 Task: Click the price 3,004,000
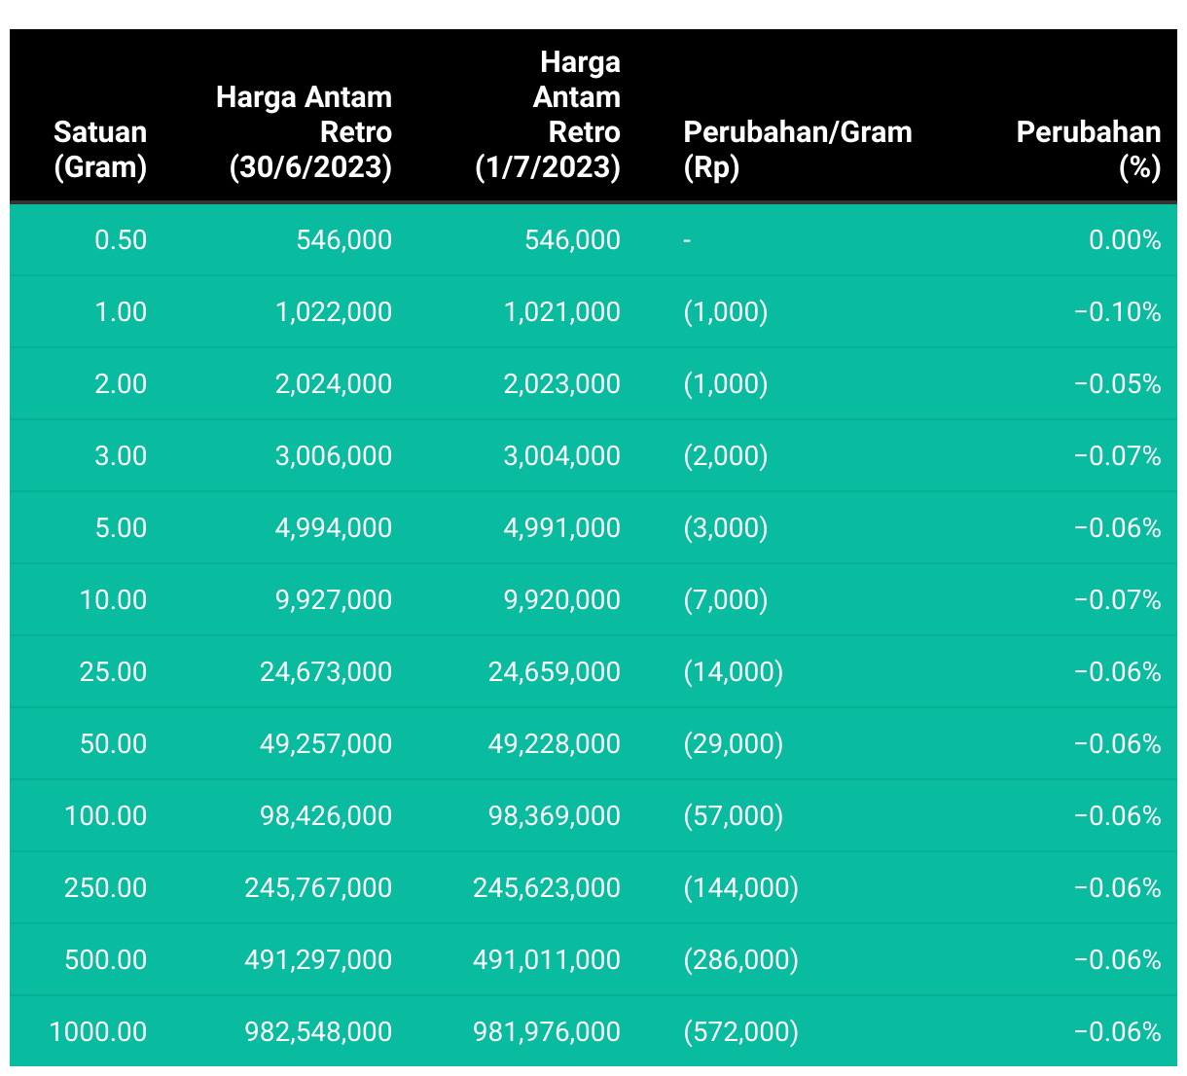(562, 456)
